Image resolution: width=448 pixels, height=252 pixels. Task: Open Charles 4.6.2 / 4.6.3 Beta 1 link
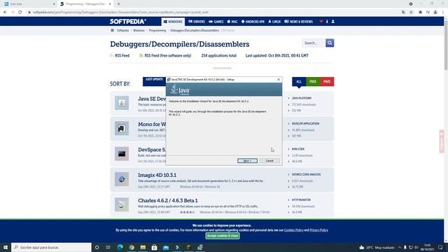tap(168, 200)
